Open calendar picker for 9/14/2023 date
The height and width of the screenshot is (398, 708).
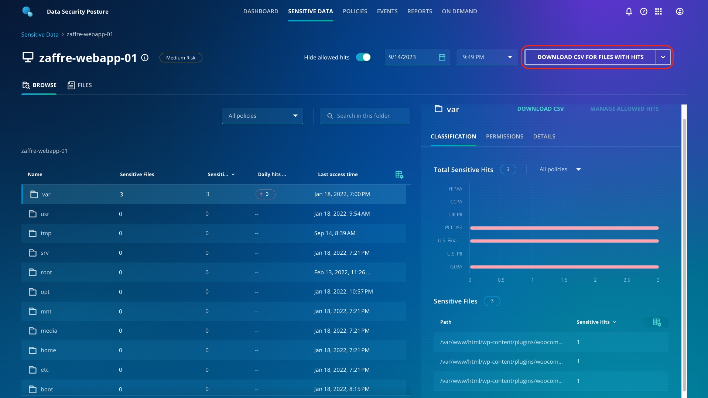pyautogui.click(x=442, y=57)
